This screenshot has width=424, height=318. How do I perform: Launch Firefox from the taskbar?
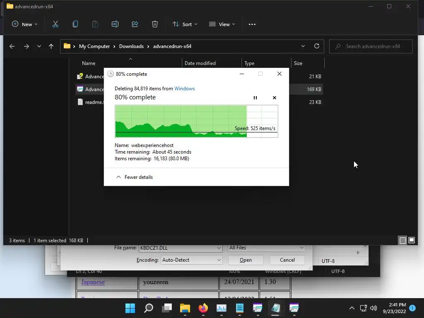click(203, 308)
